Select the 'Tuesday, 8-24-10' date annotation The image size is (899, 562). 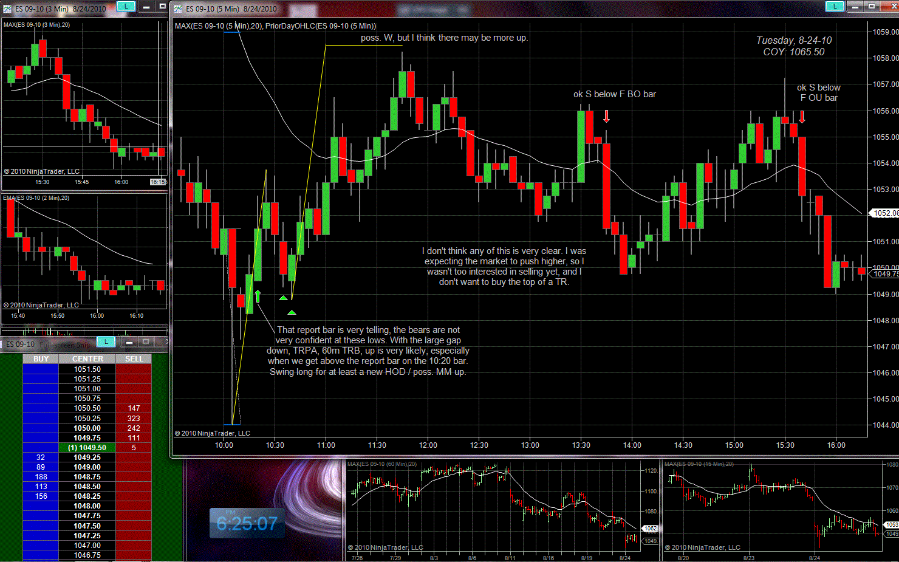point(794,41)
